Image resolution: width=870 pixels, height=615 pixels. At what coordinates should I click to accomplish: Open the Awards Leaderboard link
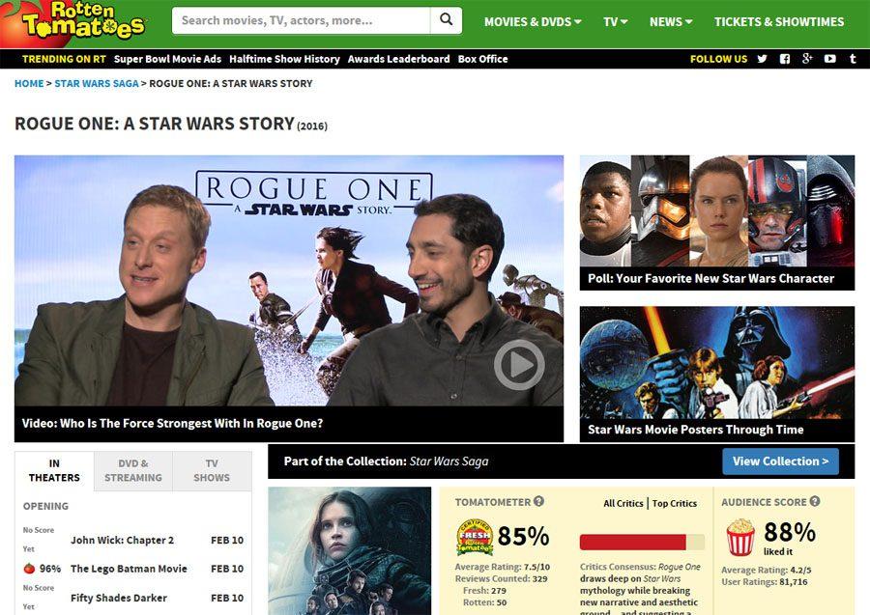(399, 59)
